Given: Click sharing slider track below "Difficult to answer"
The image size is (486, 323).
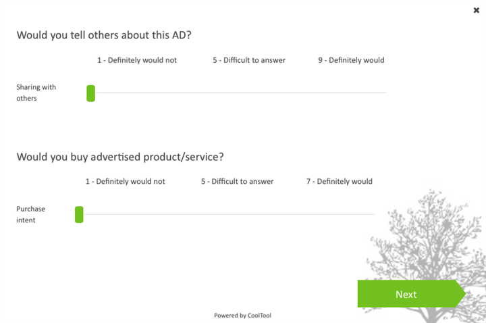Looking at the screenshot, I should 249,93.
